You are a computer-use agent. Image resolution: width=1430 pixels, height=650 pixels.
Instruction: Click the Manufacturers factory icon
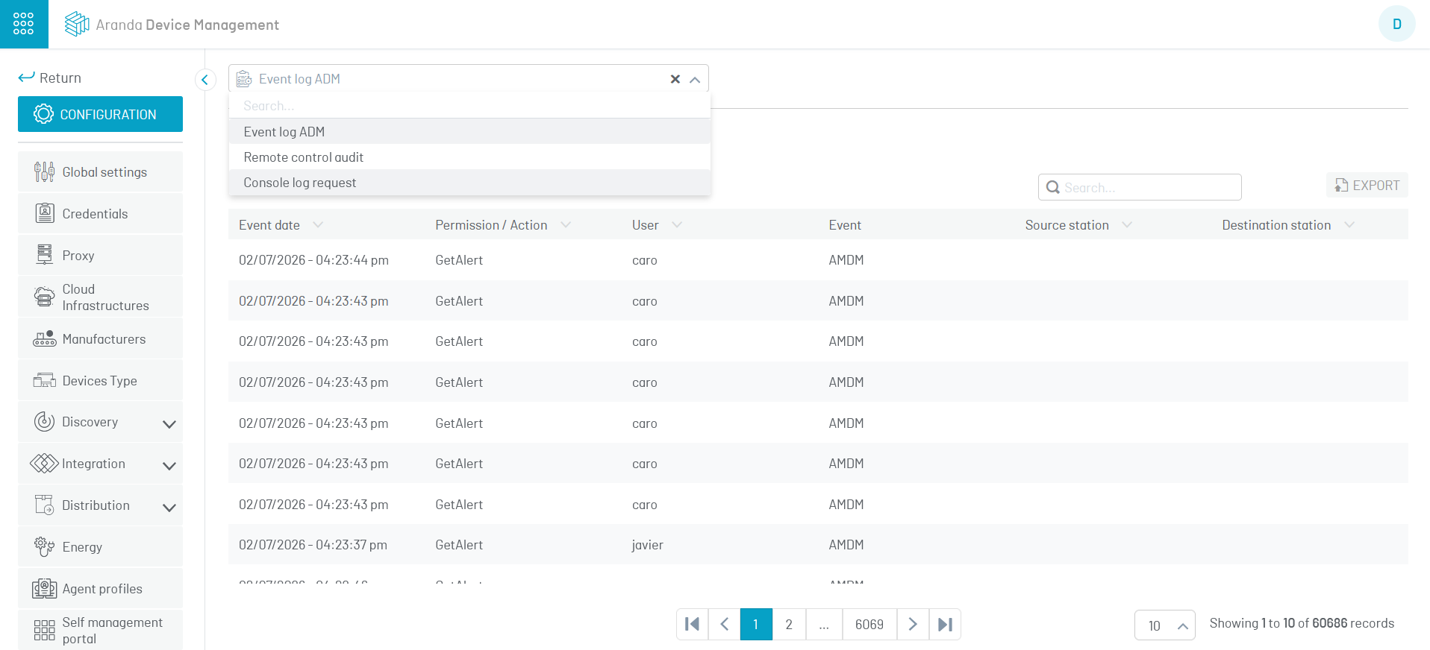45,339
